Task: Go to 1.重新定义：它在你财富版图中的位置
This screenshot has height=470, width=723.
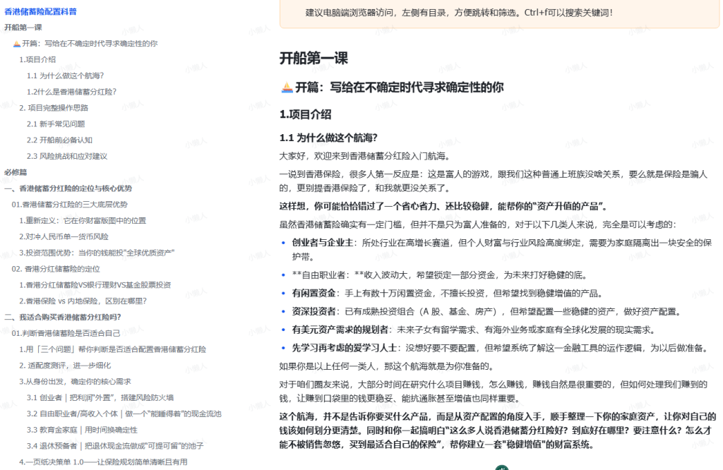Action: [83, 221]
